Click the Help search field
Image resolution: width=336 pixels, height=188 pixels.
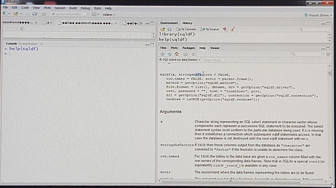coord(307,54)
